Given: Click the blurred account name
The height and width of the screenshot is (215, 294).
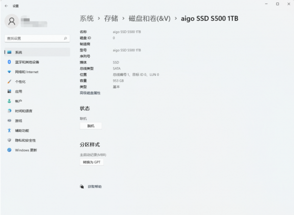Looking at the screenshot, I should (x=34, y=22).
